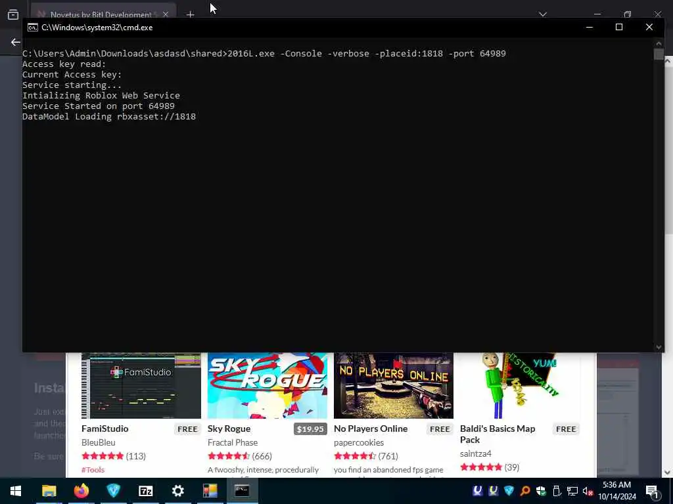
Task: Click 'Service Started on port 64989' line
Action: [99, 106]
